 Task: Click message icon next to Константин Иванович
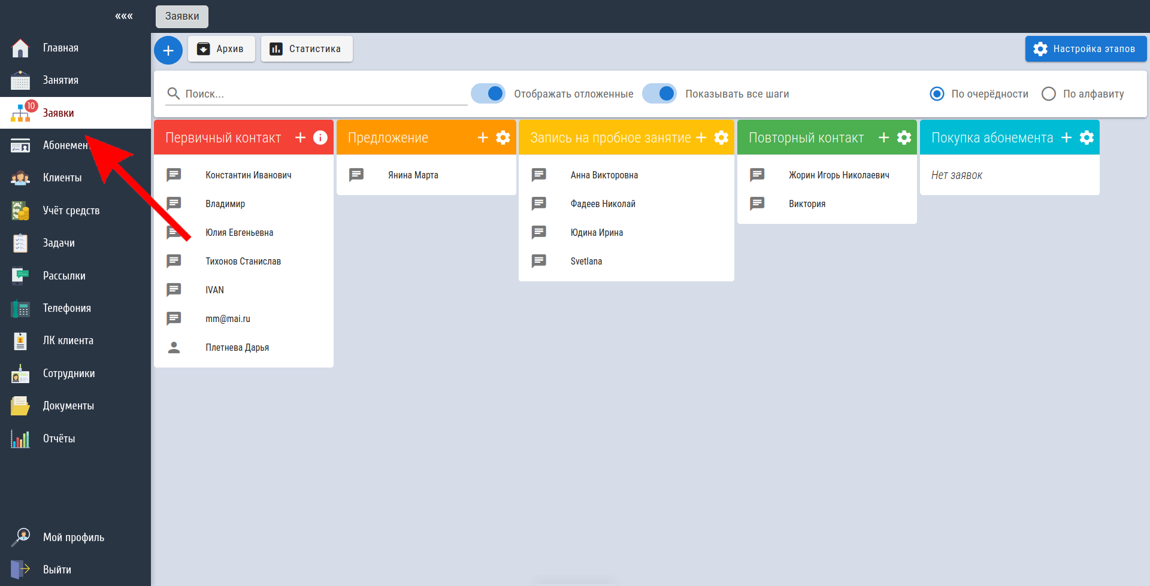(174, 175)
